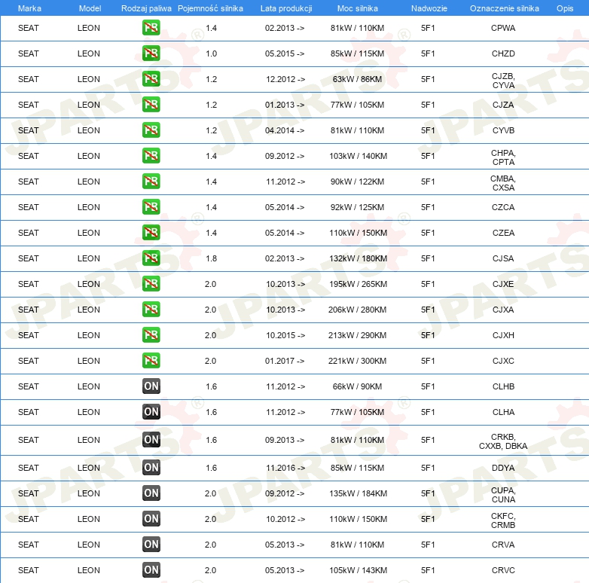
Task: Click the petrol icon for the 221kW CJXC engine
Action: pos(151,361)
